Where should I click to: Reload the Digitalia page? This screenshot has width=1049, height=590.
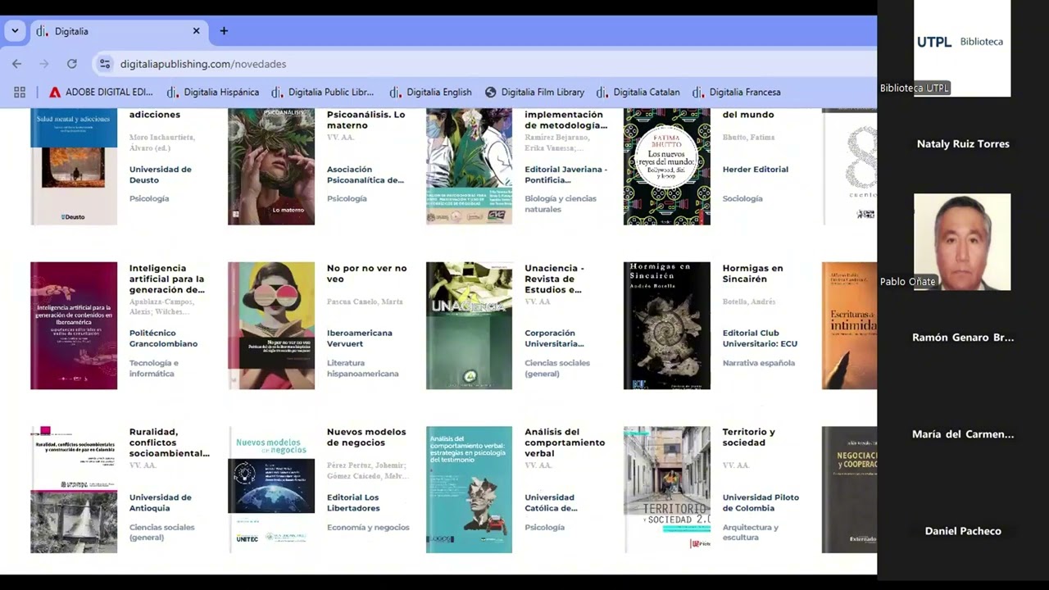72,64
